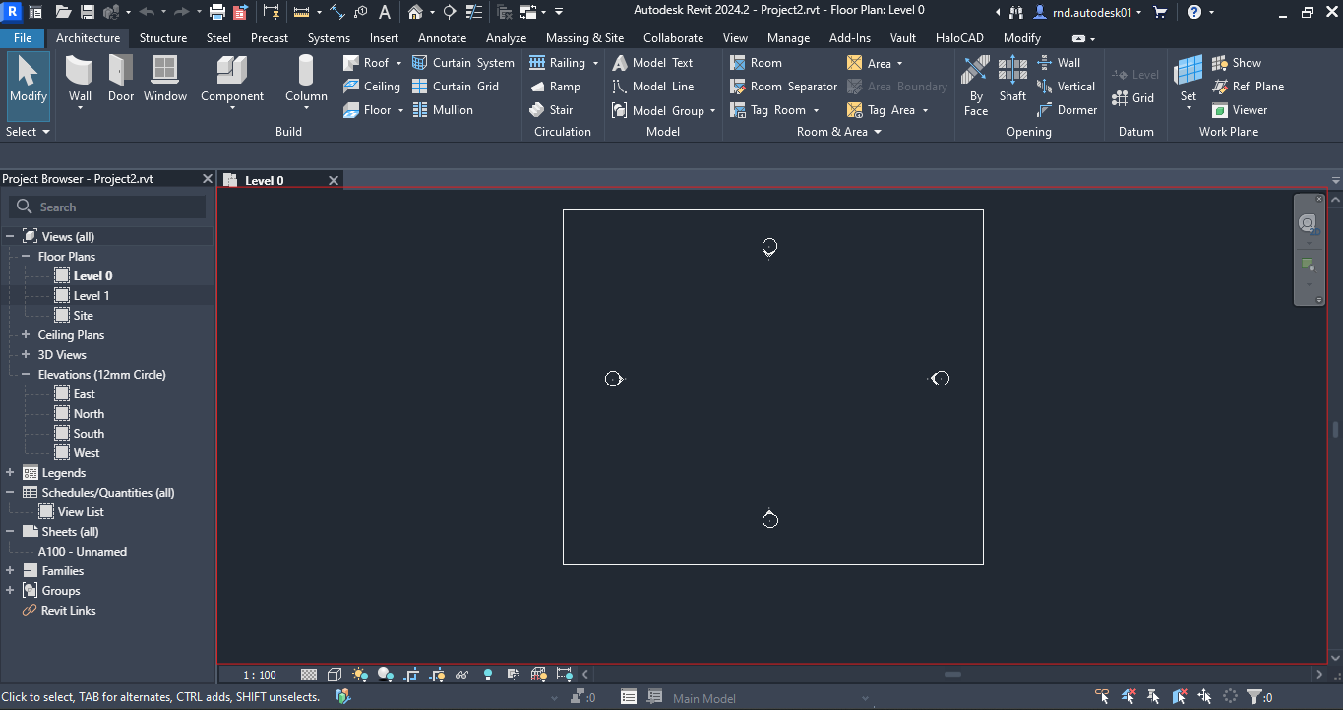
Task: Click the Temporary Hide/Isolate glasses button
Action: 461,675
